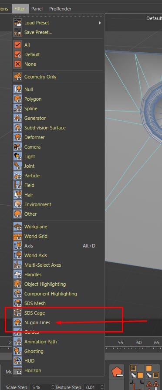162x390 pixels.
Task: Toggle Ghosting display
Action: pyautogui.click(x=58, y=351)
